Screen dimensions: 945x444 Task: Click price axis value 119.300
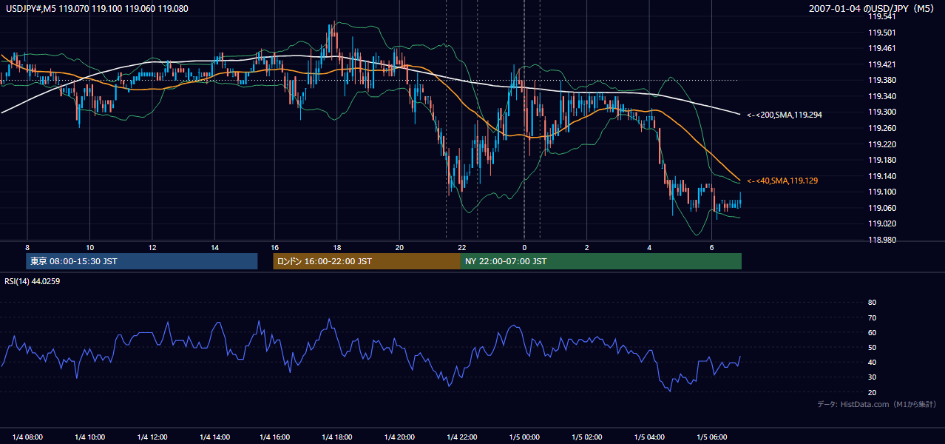click(881, 112)
